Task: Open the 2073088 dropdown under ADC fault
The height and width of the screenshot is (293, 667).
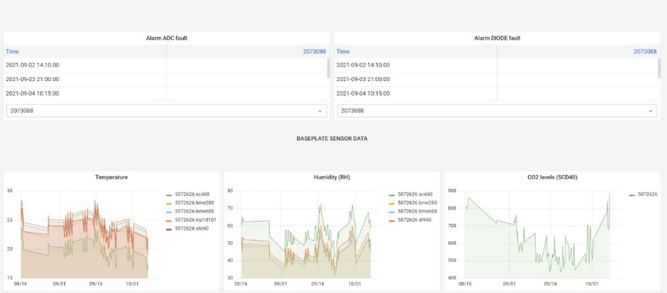Action: pos(166,110)
